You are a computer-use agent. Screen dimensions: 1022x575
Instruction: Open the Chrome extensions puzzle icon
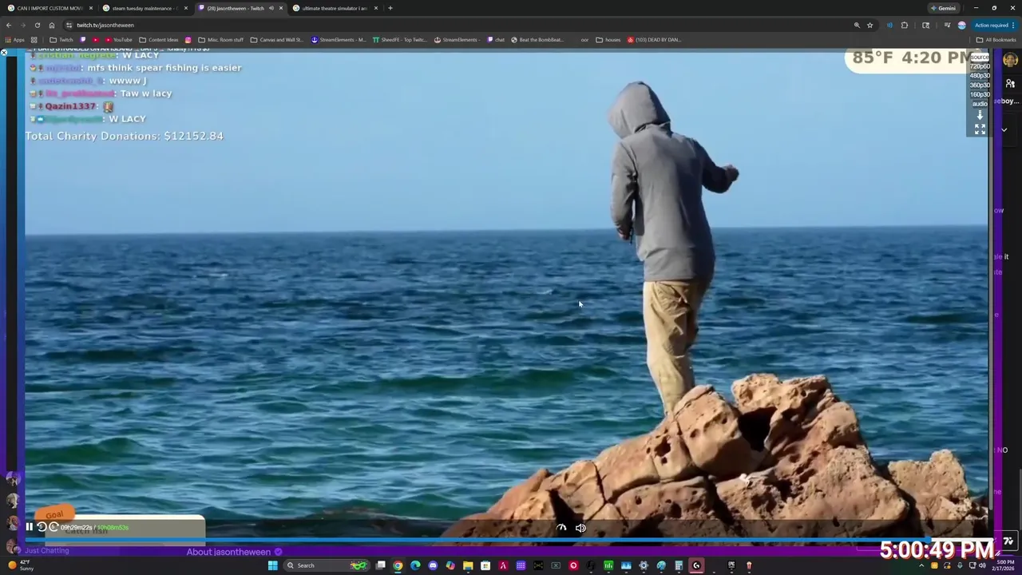pos(905,25)
